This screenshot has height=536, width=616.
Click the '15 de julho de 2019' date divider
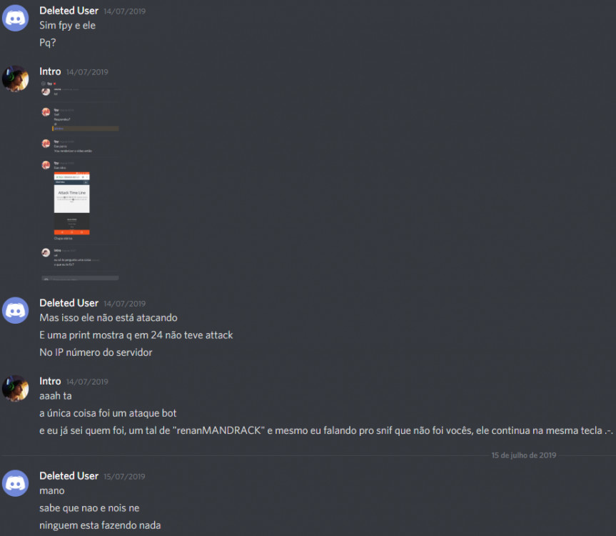point(524,455)
